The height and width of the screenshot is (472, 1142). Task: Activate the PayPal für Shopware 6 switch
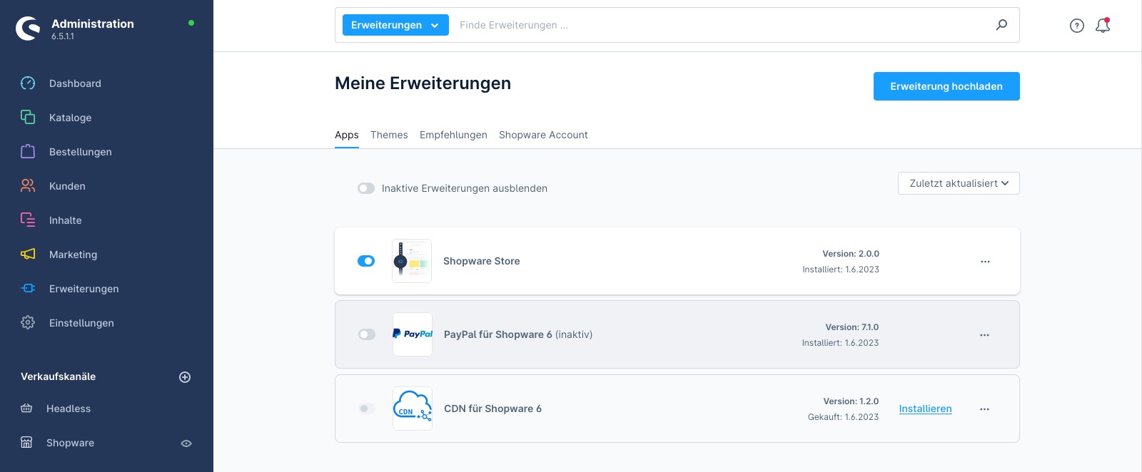[367, 334]
